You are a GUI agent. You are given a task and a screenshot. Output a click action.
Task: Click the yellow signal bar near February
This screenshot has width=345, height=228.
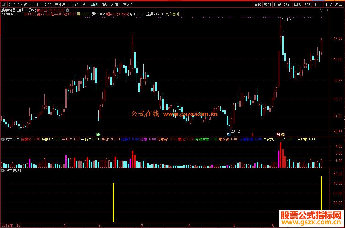tap(114, 202)
